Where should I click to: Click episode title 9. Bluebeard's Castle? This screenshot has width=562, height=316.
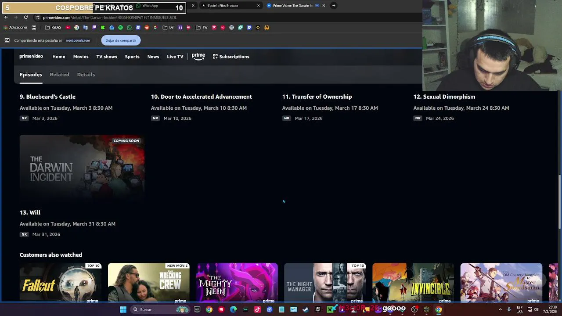47,97
